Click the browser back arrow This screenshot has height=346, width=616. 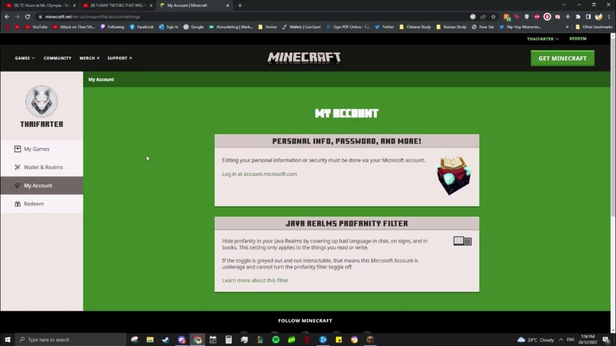[7, 16]
